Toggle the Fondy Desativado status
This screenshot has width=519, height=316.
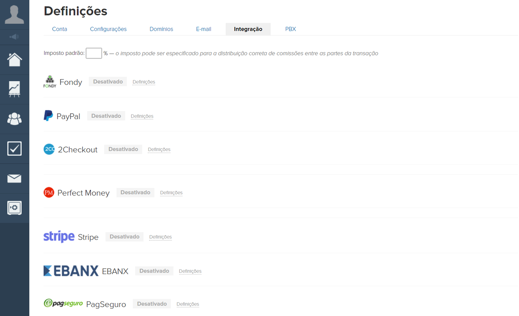tap(108, 82)
